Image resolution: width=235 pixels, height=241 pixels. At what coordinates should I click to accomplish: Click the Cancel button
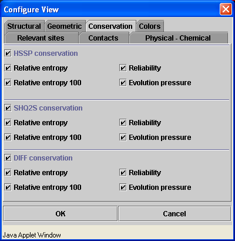click(x=174, y=213)
